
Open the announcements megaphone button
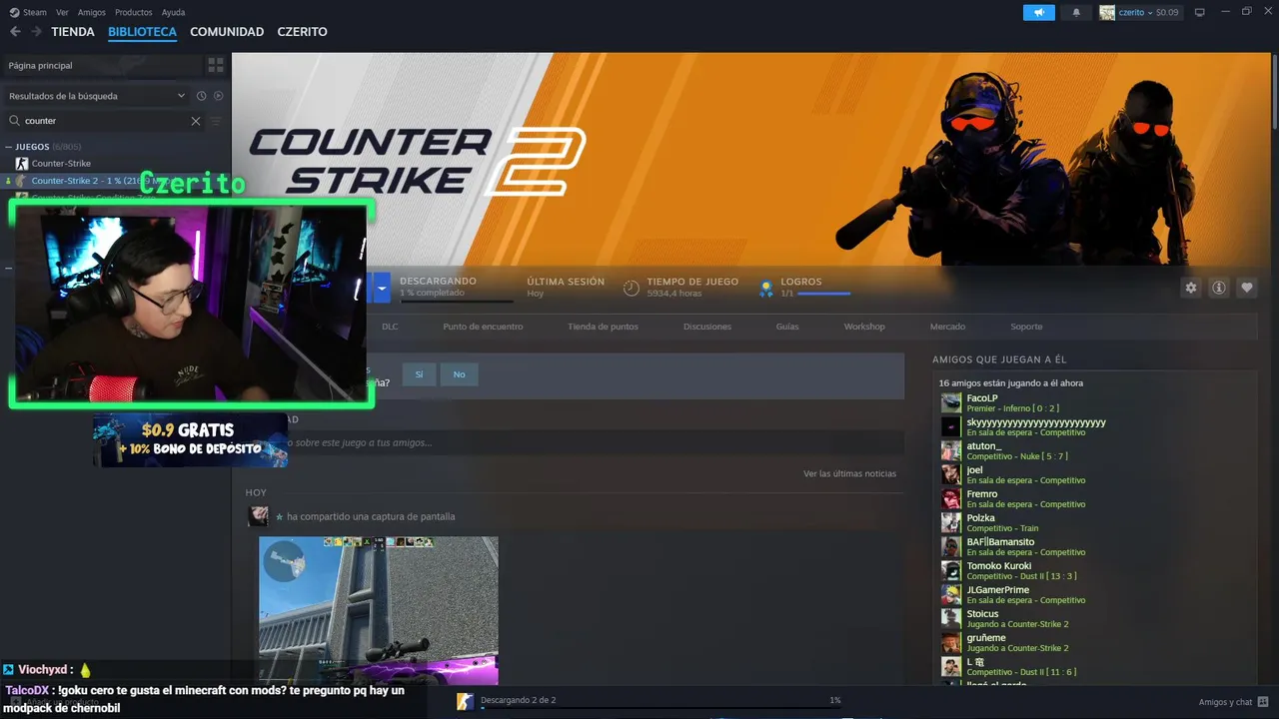1039,12
